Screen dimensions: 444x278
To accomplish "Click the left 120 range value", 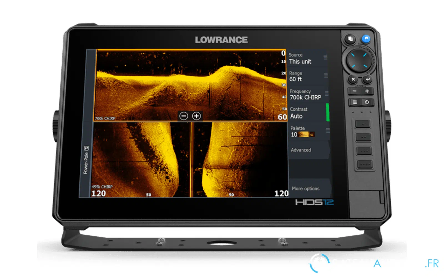I will tap(99, 193).
